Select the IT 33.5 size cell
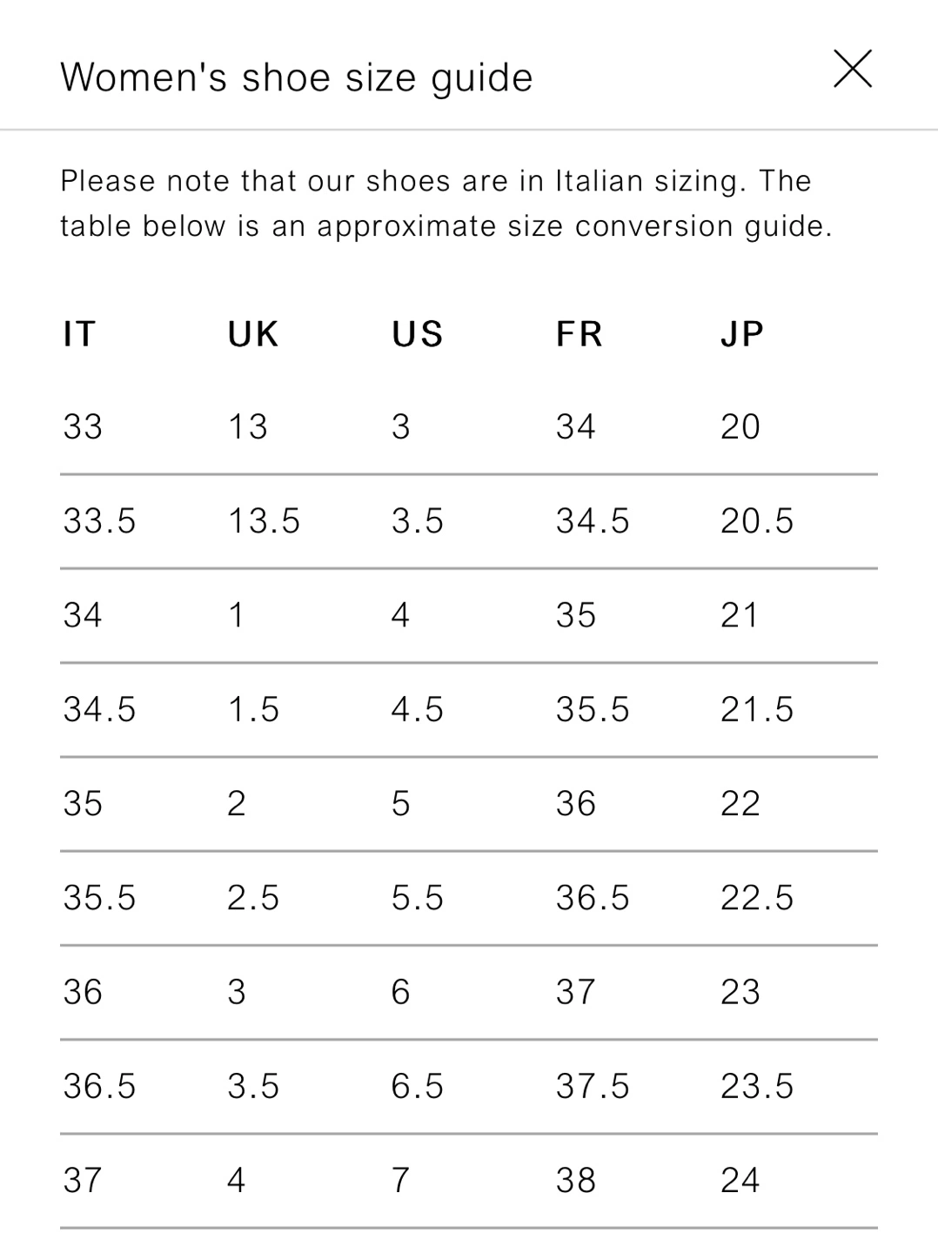Screen dimensions: 938x1253 coord(99,521)
